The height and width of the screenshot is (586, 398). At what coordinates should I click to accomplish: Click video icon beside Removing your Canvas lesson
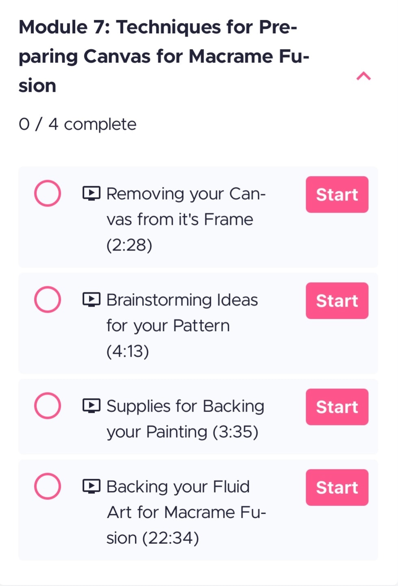[91, 193]
